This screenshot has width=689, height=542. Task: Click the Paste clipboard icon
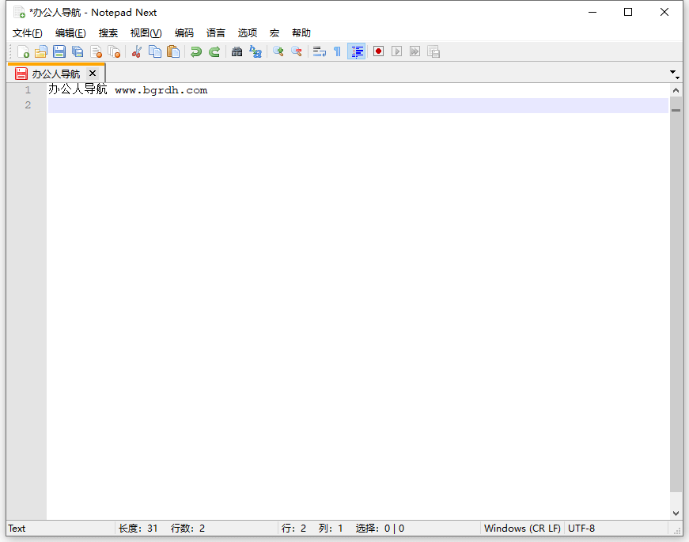coord(173,51)
